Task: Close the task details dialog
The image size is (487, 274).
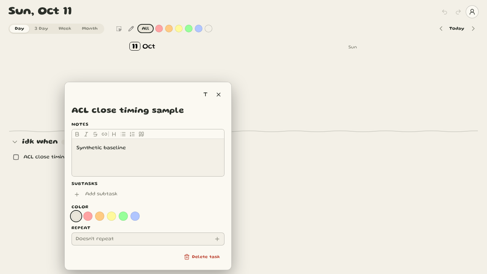Action: pyautogui.click(x=218, y=94)
